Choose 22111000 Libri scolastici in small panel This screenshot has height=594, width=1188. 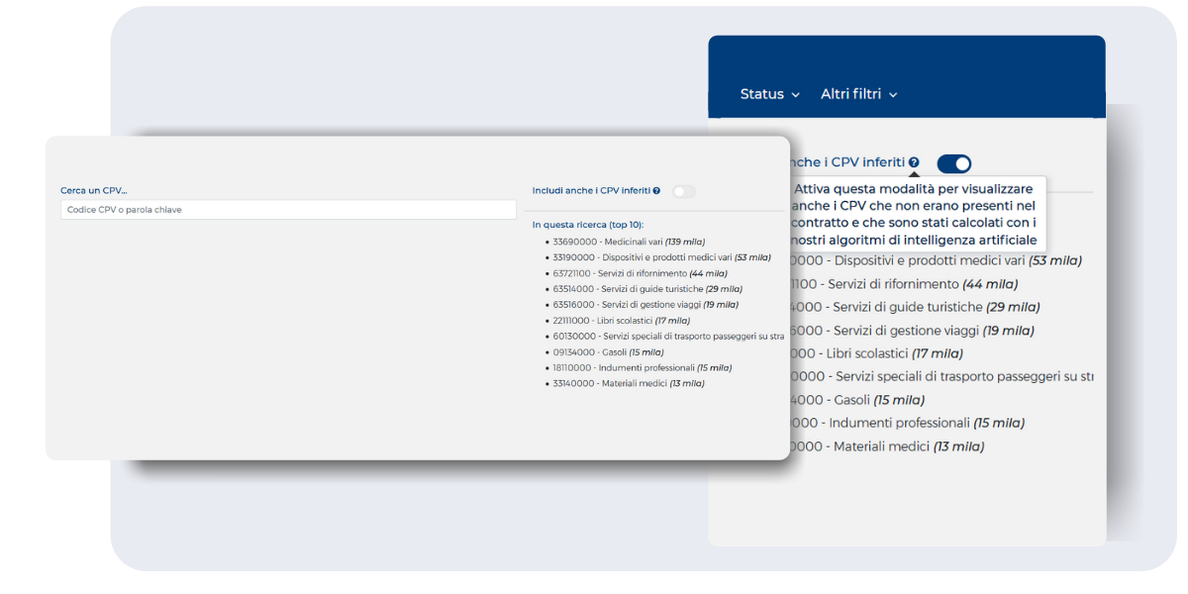click(x=621, y=321)
